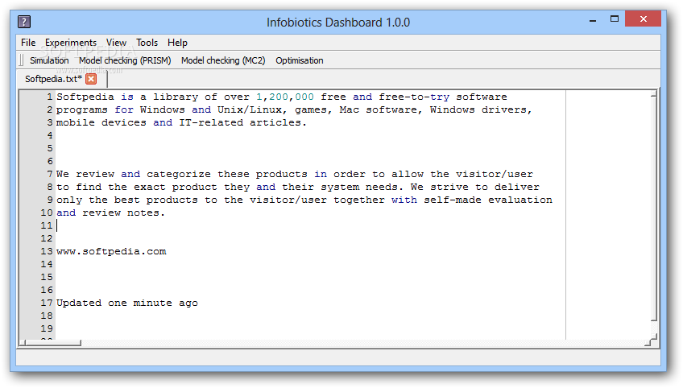Click the number '1,200,000' on line 1
This screenshot has height=388, width=683.
285,97
